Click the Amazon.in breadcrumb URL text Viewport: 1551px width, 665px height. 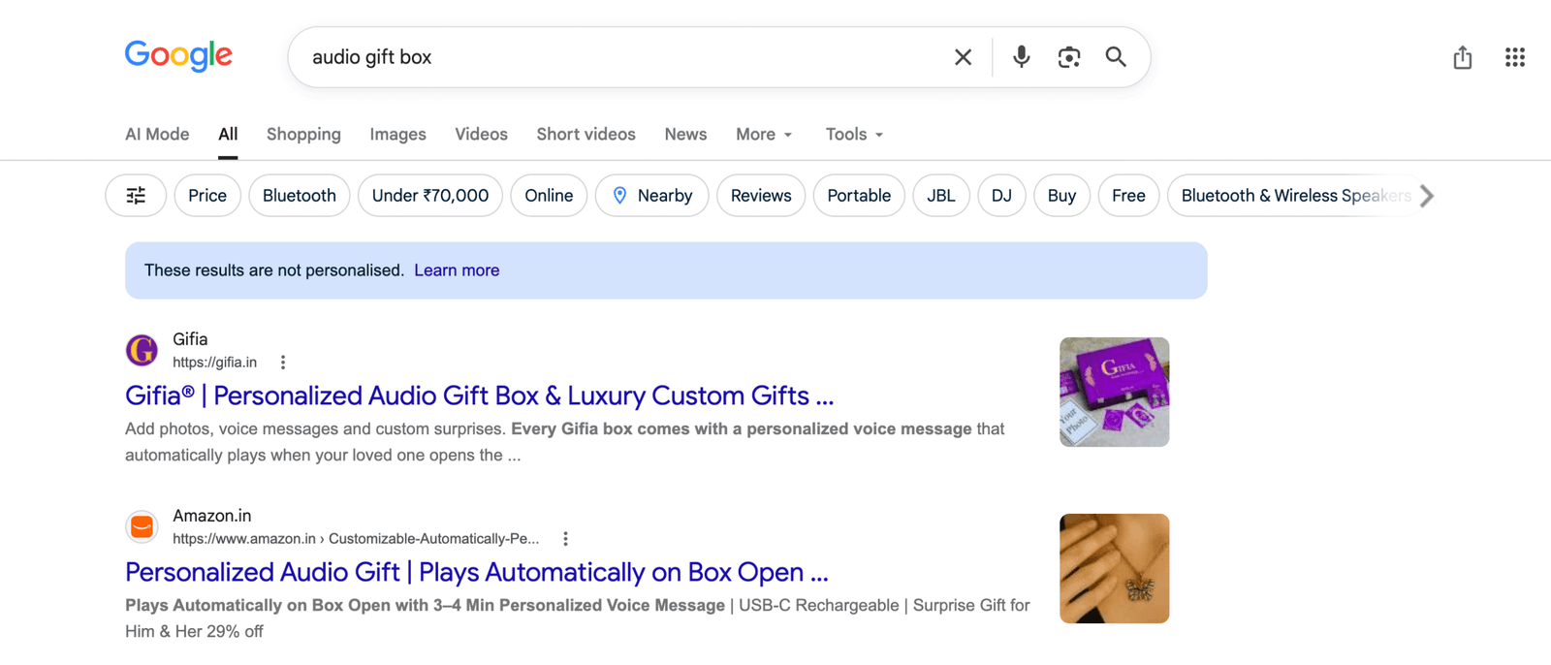pyautogui.click(x=356, y=539)
